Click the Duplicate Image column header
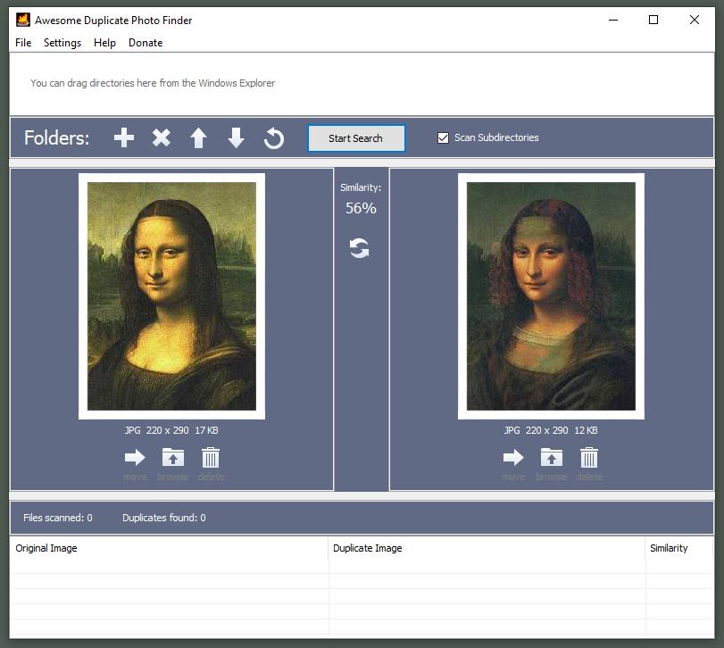 point(487,548)
